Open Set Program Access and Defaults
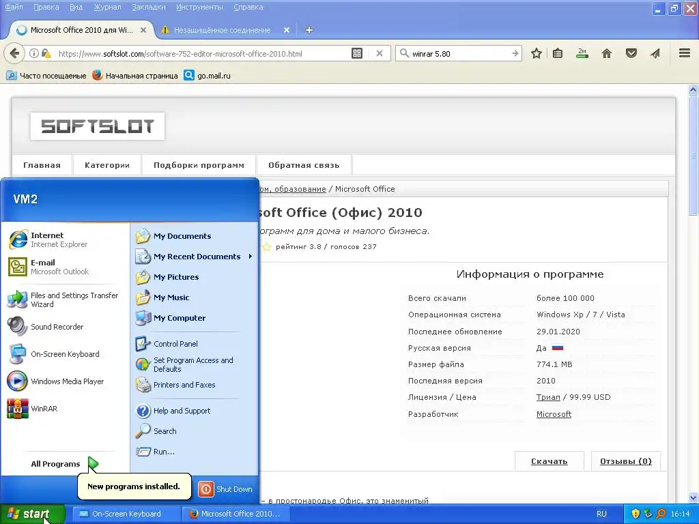Viewport: 699px width, 524px height. (x=184, y=364)
